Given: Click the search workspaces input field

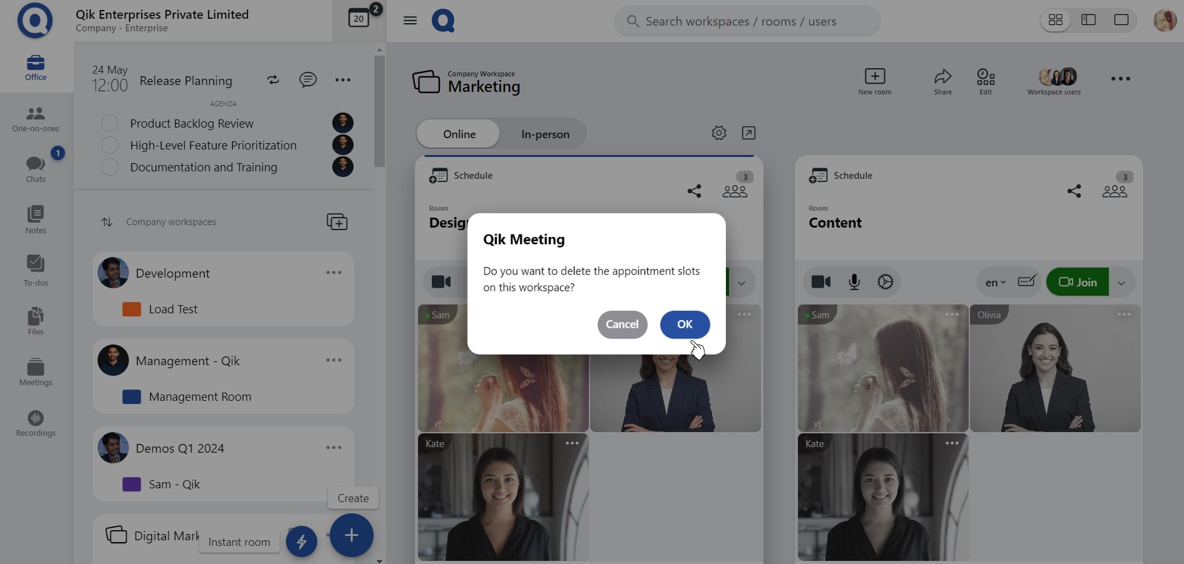Looking at the screenshot, I should (747, 21).
